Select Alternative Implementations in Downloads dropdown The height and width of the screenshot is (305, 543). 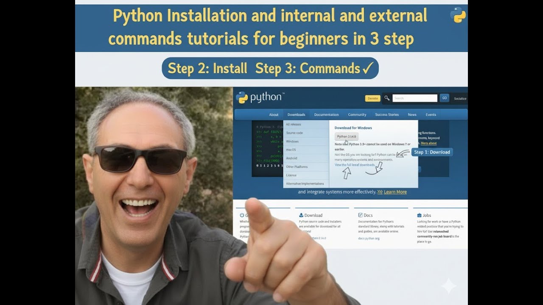pyautogui.click(x=306, y=184)
